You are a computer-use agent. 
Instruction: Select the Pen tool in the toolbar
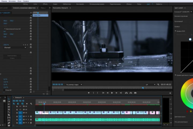(x=9, y=123)
